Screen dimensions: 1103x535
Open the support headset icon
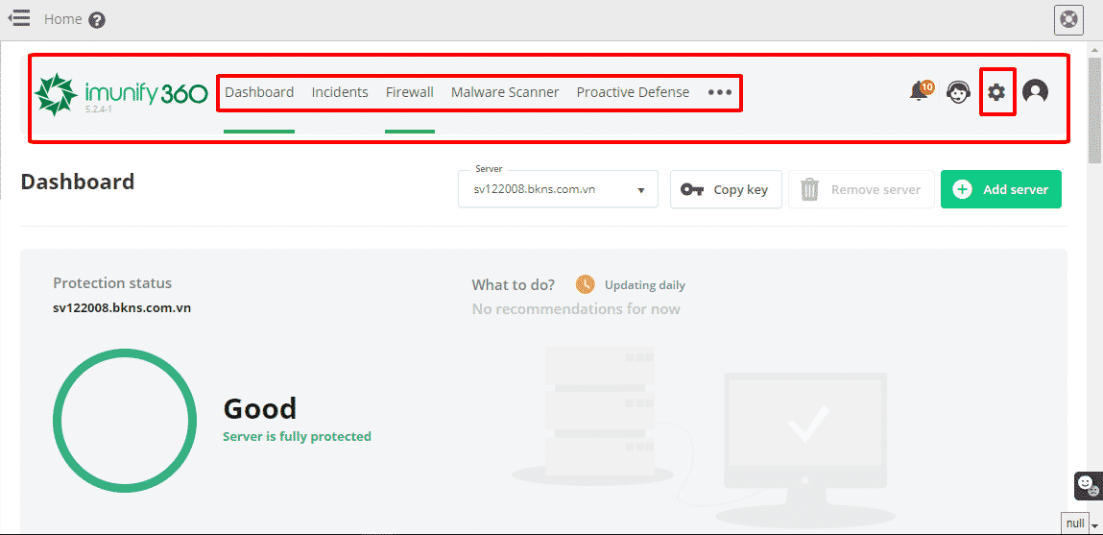tap(958, 92)
